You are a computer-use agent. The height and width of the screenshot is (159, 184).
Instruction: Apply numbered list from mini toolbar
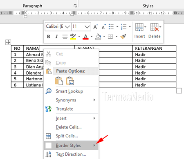pos(124,26)
